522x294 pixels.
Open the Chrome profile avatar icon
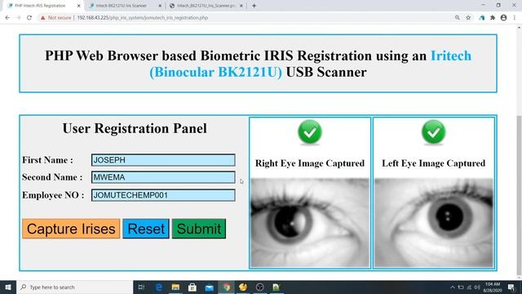(x=504, y=18)
